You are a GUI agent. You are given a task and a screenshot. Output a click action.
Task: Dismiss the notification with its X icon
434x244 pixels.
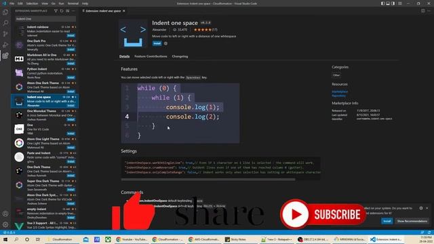tap(427, 208)
